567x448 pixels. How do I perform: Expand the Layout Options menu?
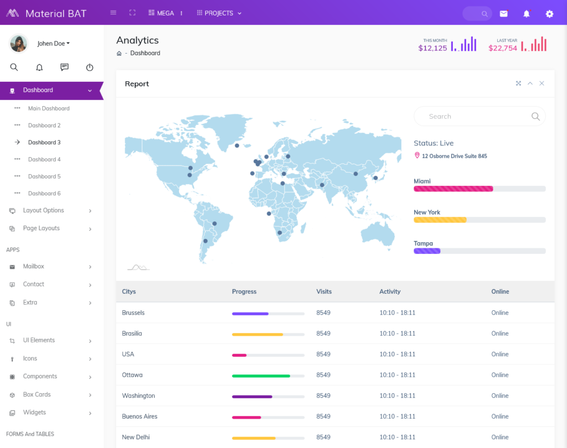coord(43,210)
